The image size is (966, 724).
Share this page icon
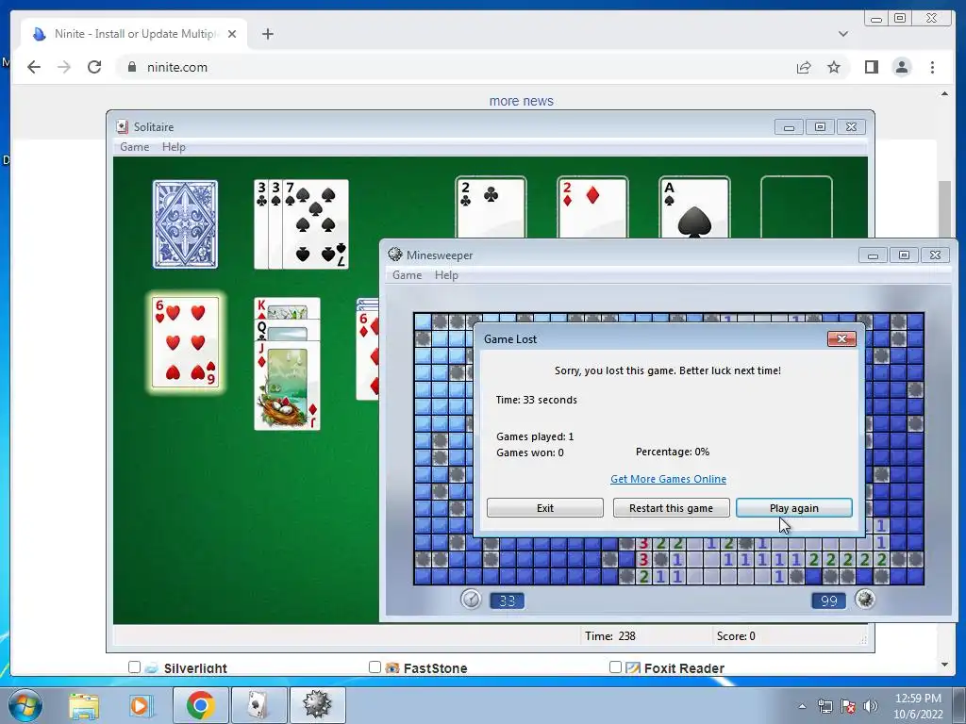pos(804,67)
